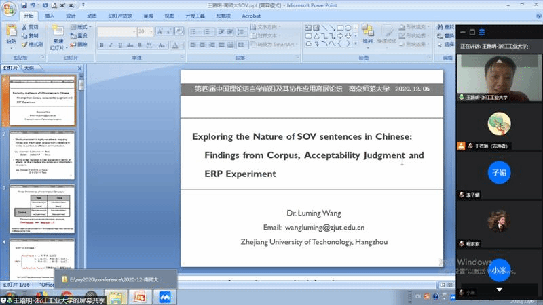This screenshot has height=305, width=543.
Task: Open the Insert (插入) ribbon tab
Action: pos(50,15)
